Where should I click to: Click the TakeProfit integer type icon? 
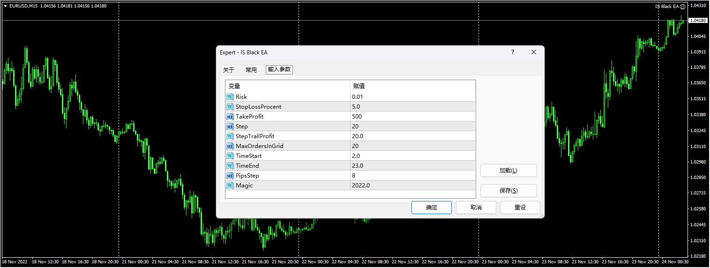pyautogui.click(x=230, y=117)
